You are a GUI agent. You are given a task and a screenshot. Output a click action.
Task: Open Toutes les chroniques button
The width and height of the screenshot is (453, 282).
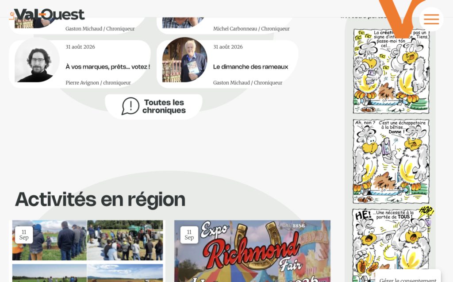tap(154, 106)
